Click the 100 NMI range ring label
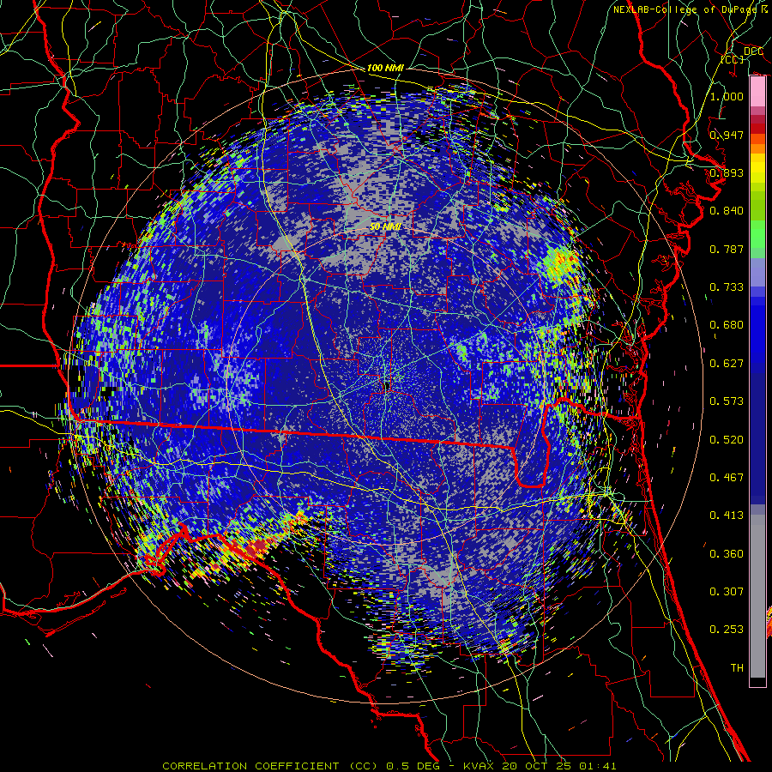This screenshot has height=772, width=772. click(x=385, y=68)
